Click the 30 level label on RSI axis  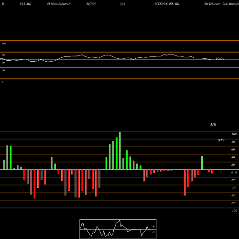click(3, 70)
